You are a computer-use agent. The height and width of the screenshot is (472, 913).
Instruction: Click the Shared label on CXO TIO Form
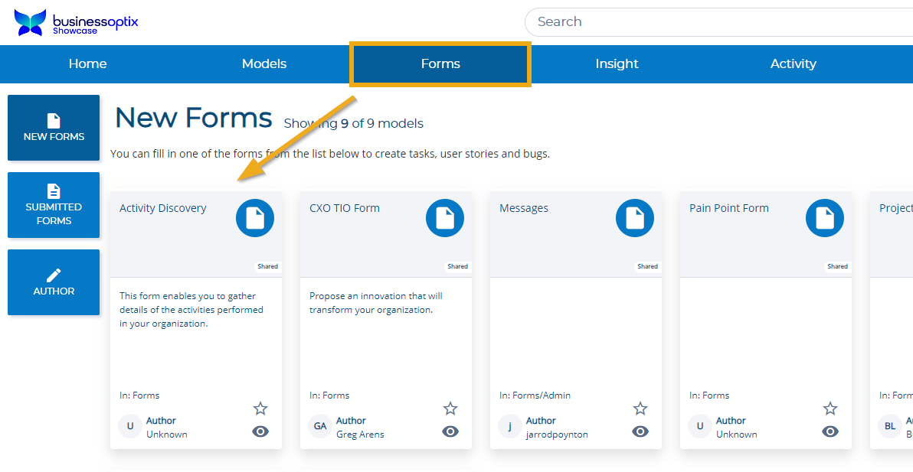457,266
